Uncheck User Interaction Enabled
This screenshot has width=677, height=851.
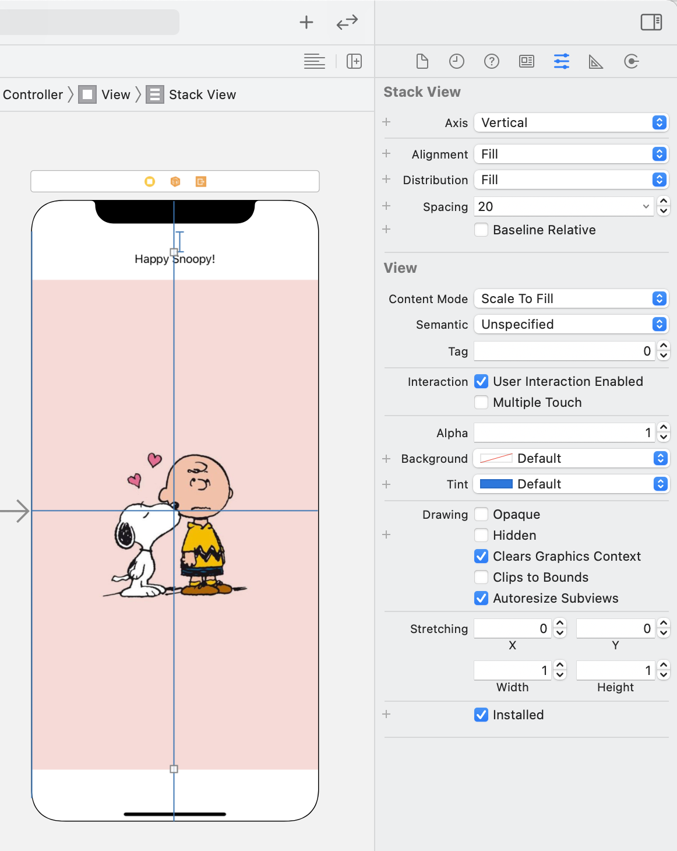coord(481,381)
